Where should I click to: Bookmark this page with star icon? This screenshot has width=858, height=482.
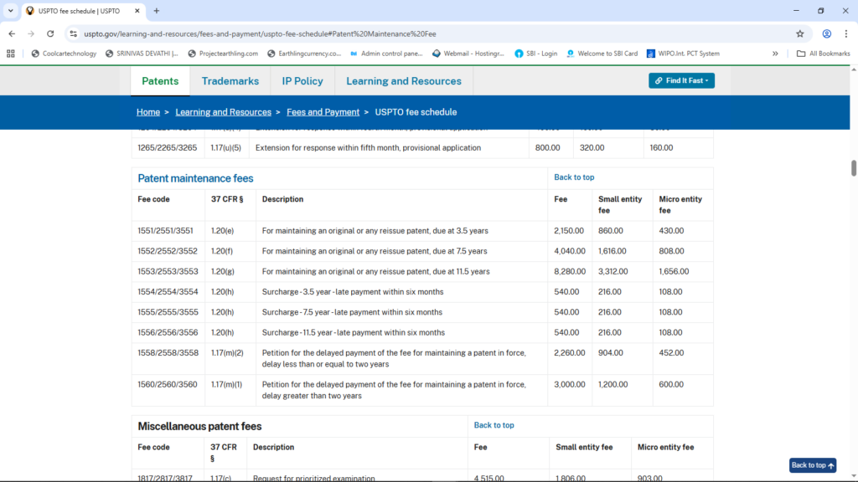(x=800, y=33)
